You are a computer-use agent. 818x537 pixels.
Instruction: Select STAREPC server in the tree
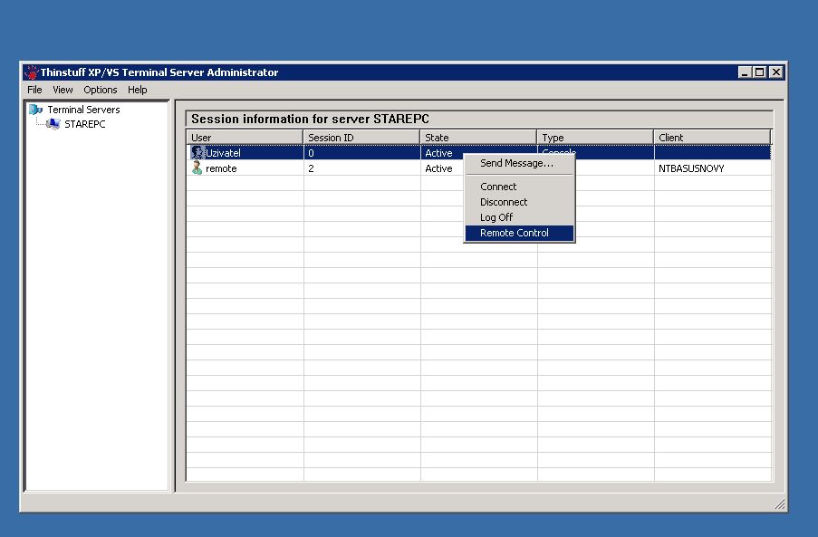click(x=84, y=124)
